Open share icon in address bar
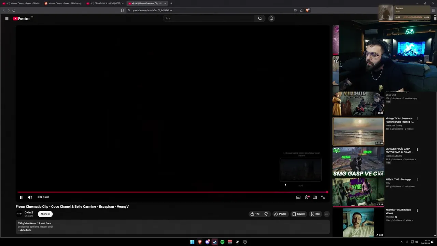 [x=301, y=10]
